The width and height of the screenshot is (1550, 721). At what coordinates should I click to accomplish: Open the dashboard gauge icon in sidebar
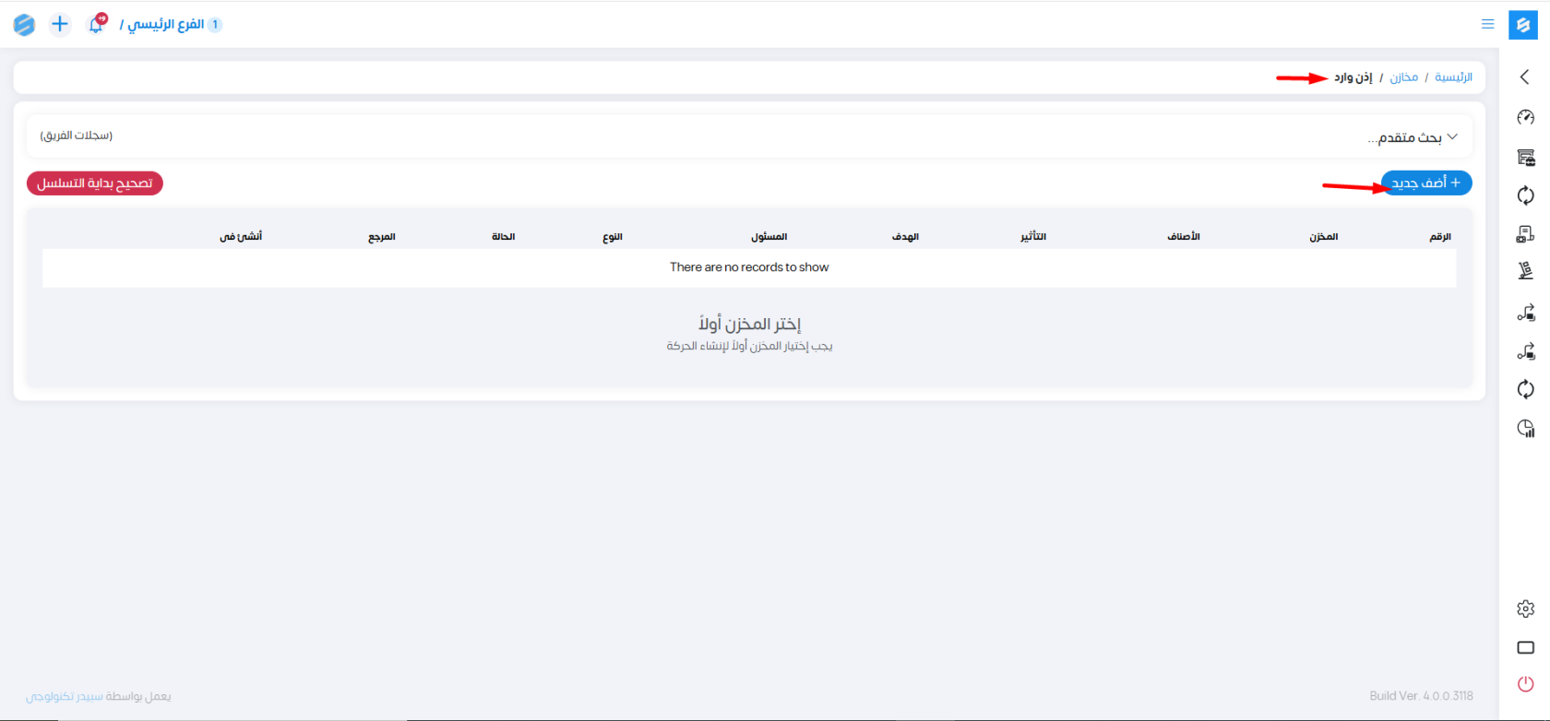(x=1525, y=117)
